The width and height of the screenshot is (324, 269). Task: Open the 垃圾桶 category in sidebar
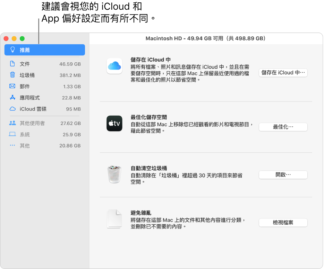pyautogui.click(x=45, y=75)
